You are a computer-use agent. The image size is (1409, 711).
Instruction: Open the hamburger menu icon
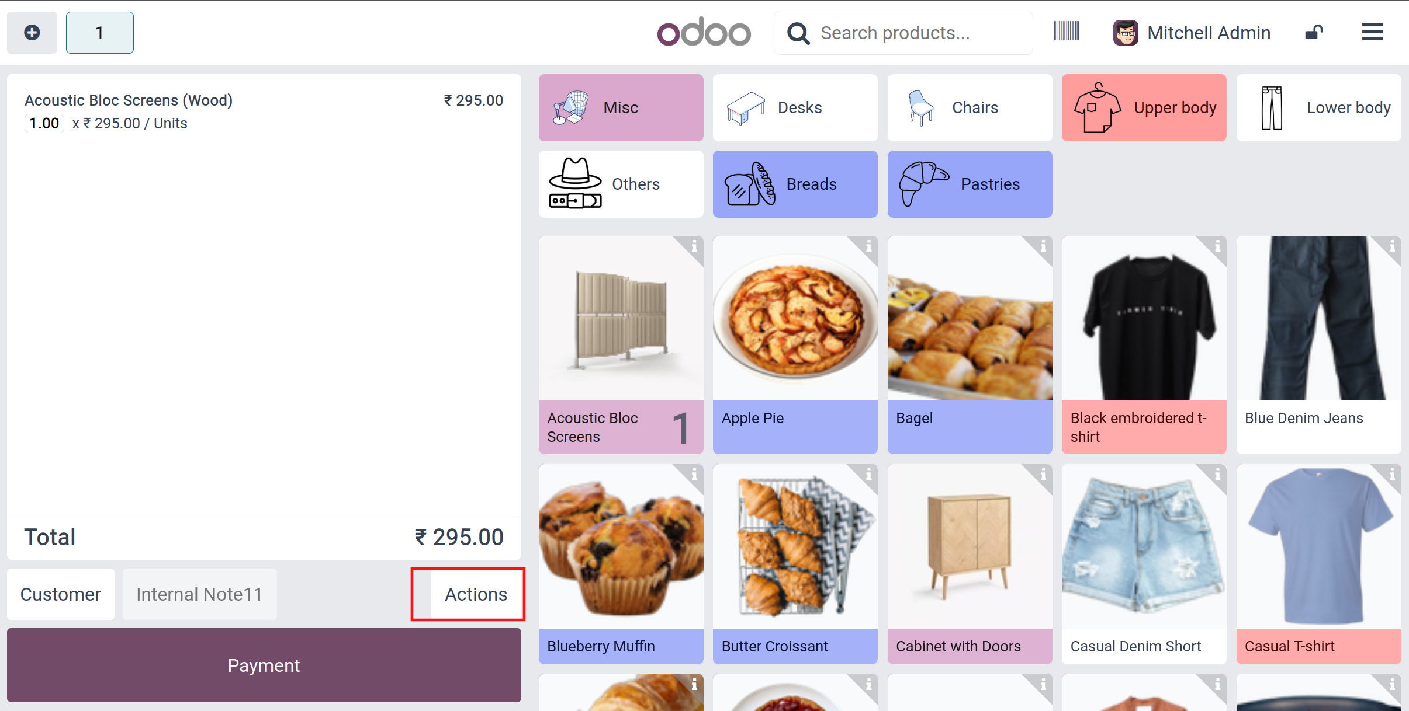pos(1372,32)
